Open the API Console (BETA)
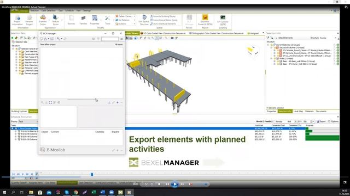Viewport: 350px width, 196px height. [223, 20]
